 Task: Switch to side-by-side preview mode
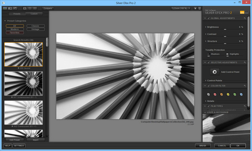35,8
